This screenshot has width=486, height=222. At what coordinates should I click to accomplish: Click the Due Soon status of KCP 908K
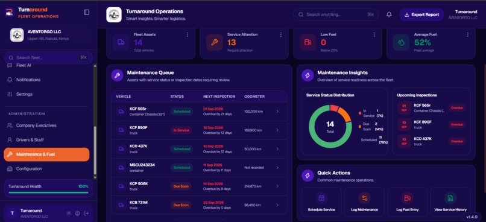[x=181, y=186]
